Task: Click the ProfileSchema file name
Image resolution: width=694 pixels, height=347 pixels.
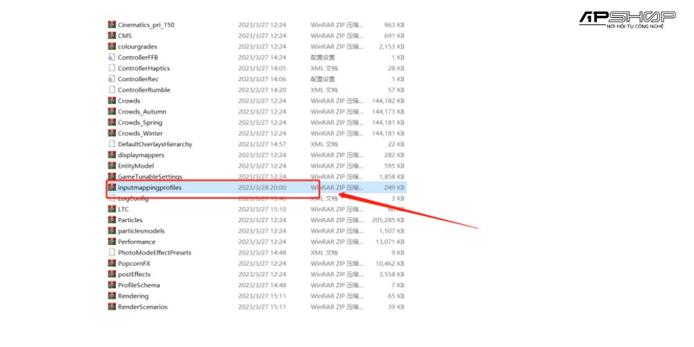Action: pos(139,285)
